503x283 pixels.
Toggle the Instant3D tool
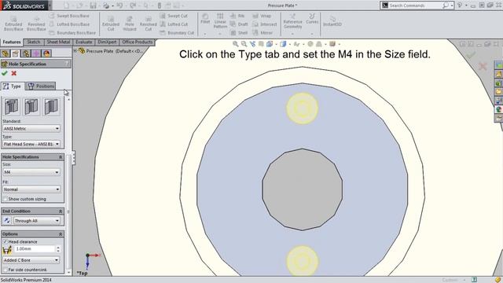coord(332,21)
